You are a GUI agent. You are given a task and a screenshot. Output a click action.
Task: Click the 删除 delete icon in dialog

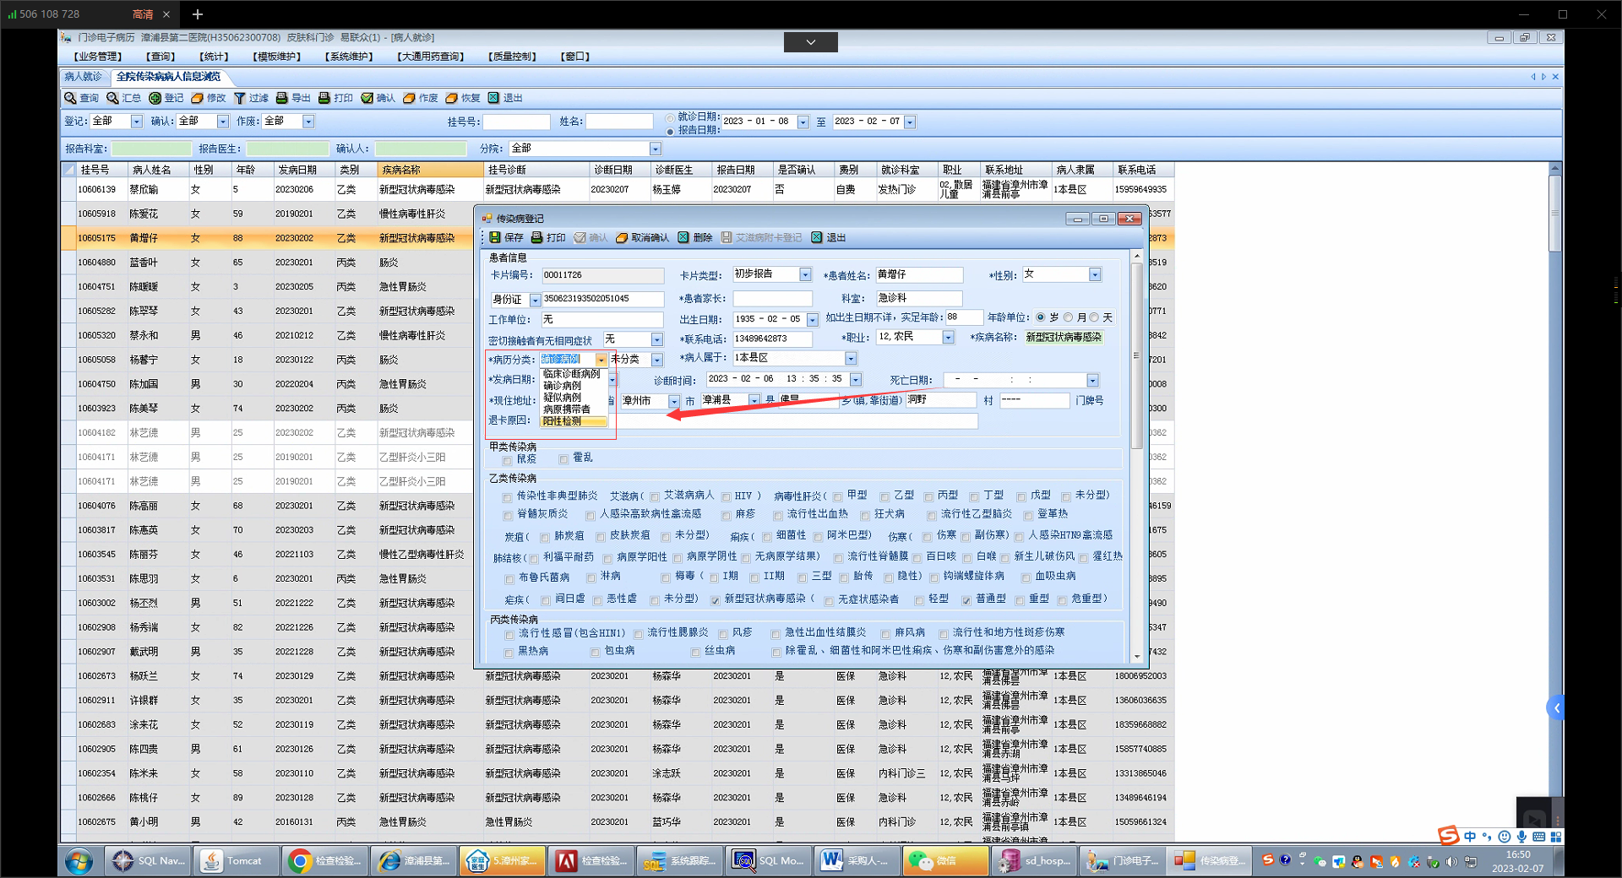(683, 238)
